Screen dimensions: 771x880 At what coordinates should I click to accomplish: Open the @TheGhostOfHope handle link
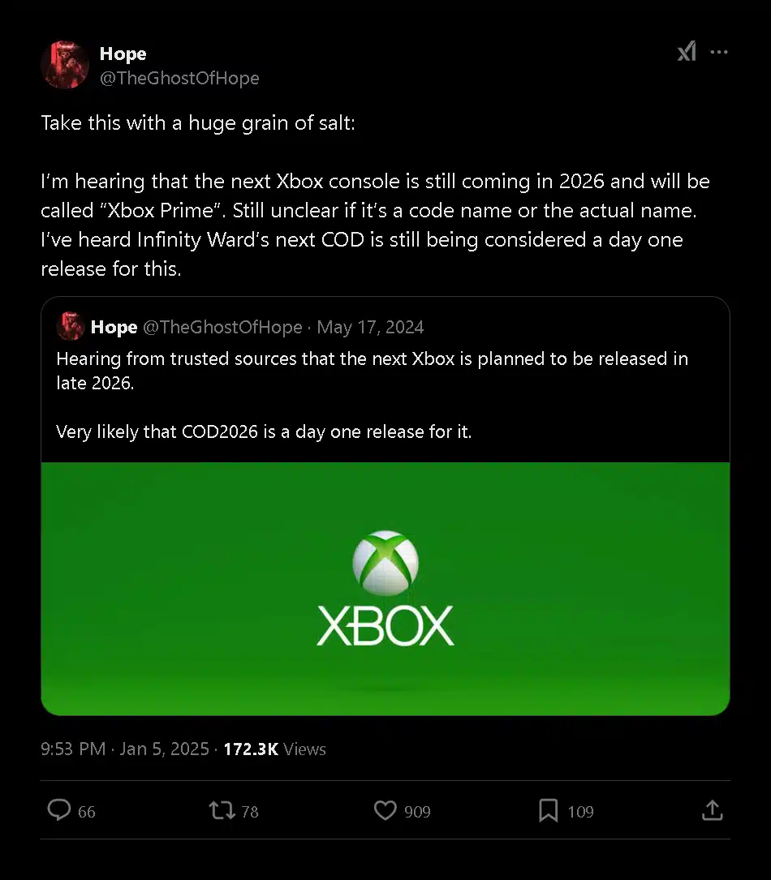tap(179, 78)
